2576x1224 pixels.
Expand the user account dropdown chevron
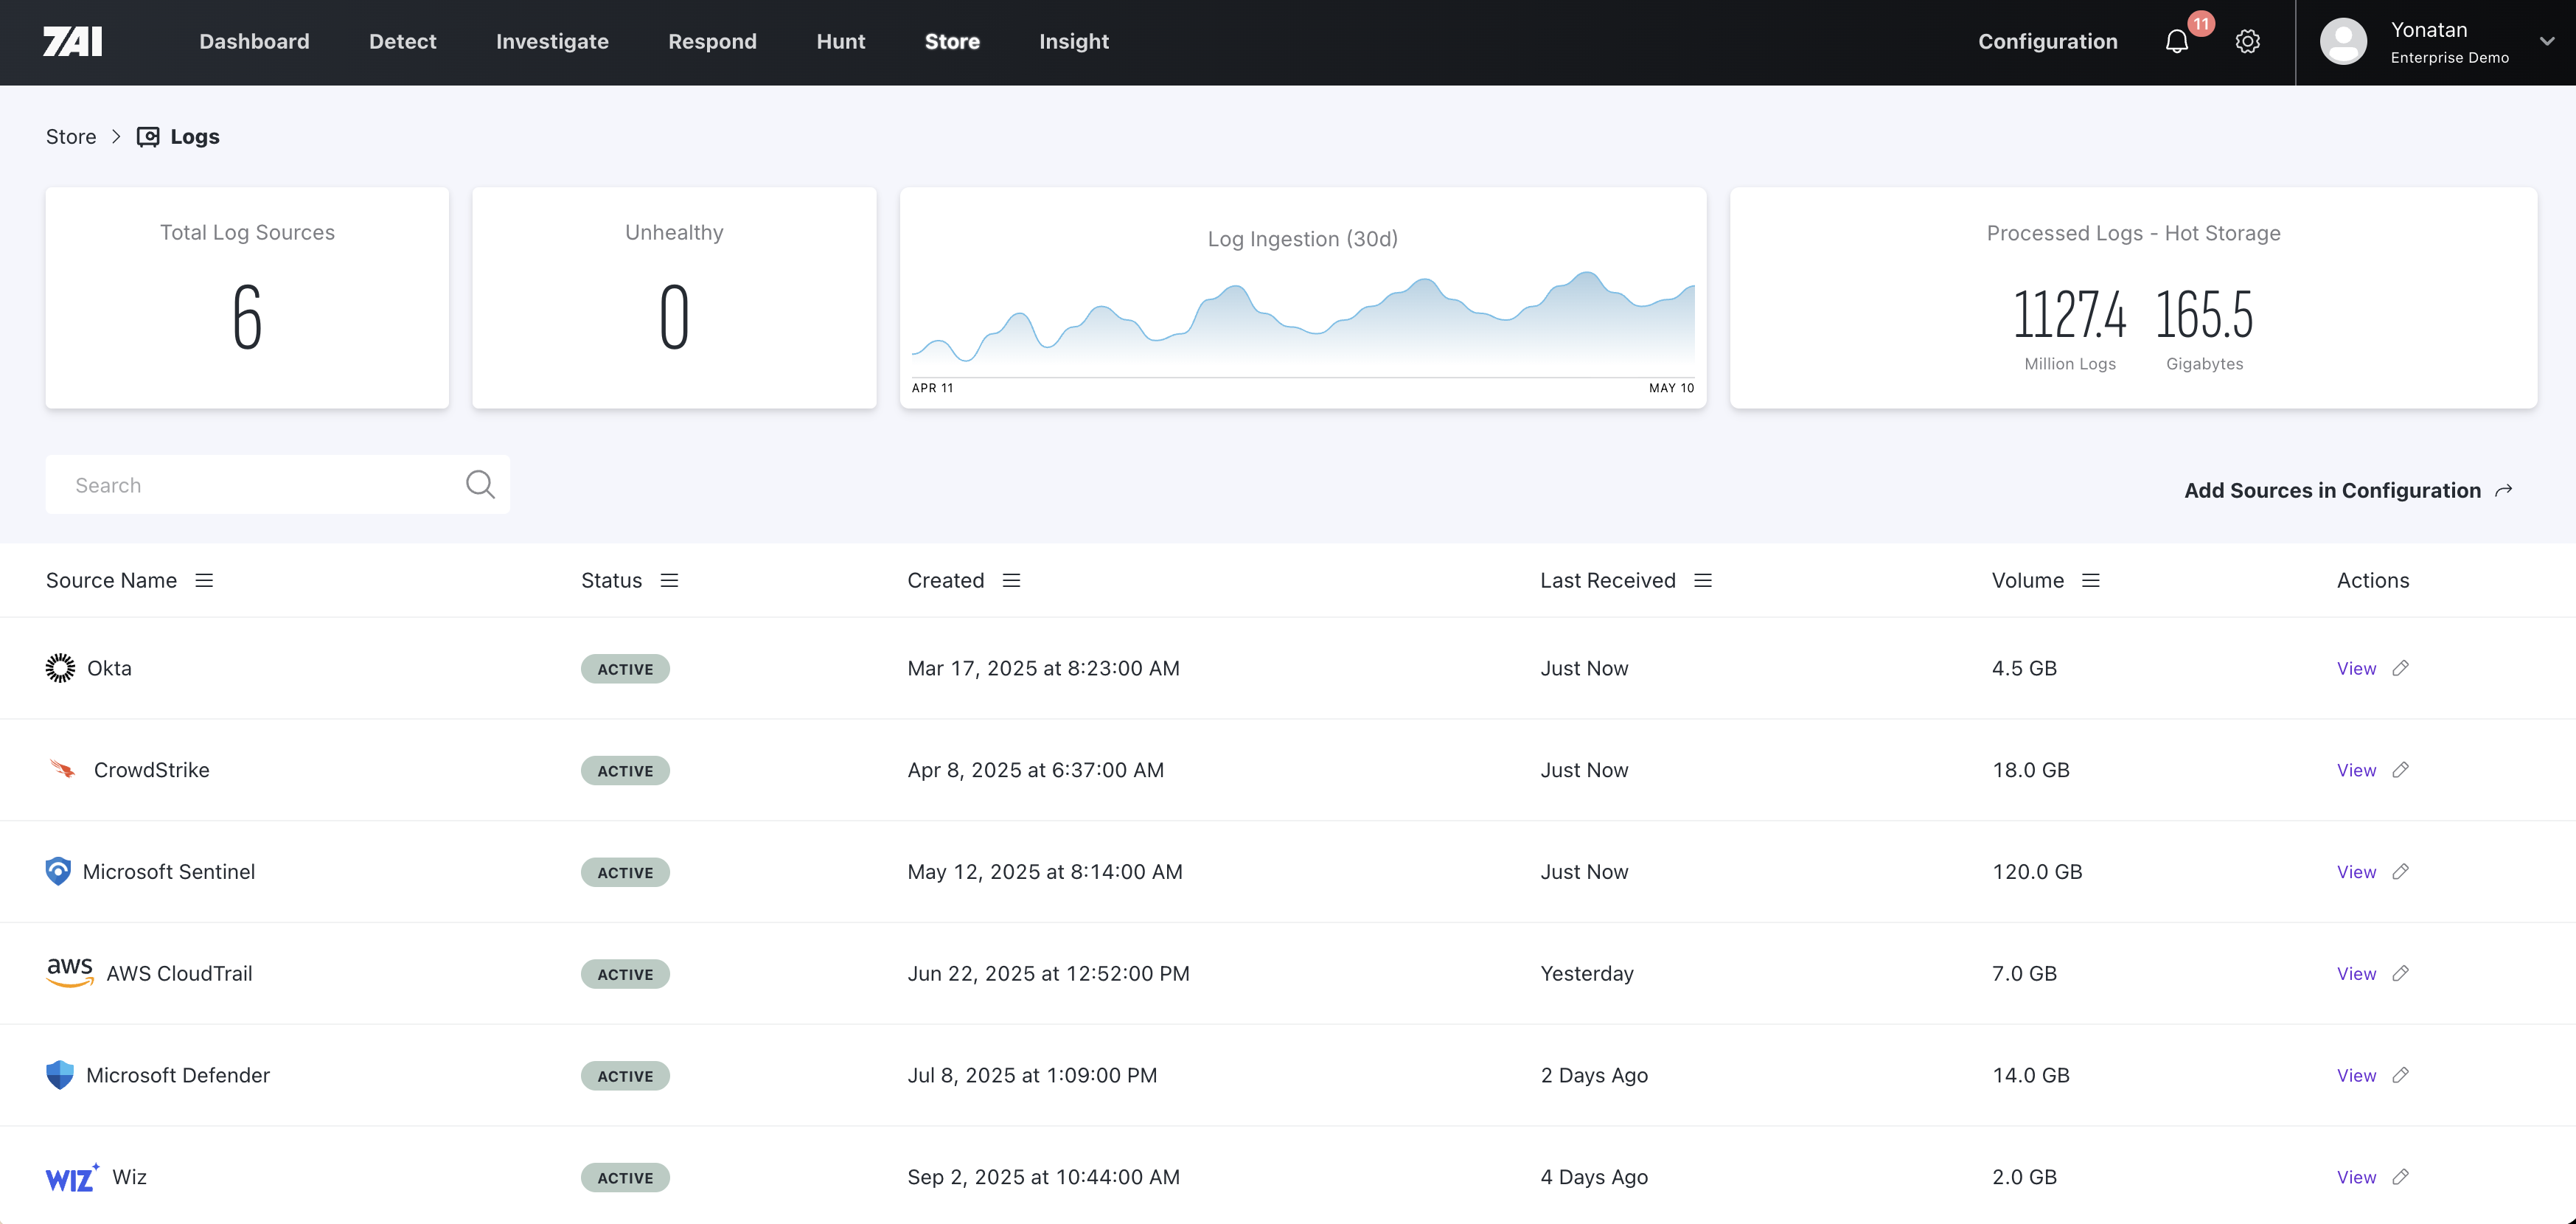(x=2547, y=42)
